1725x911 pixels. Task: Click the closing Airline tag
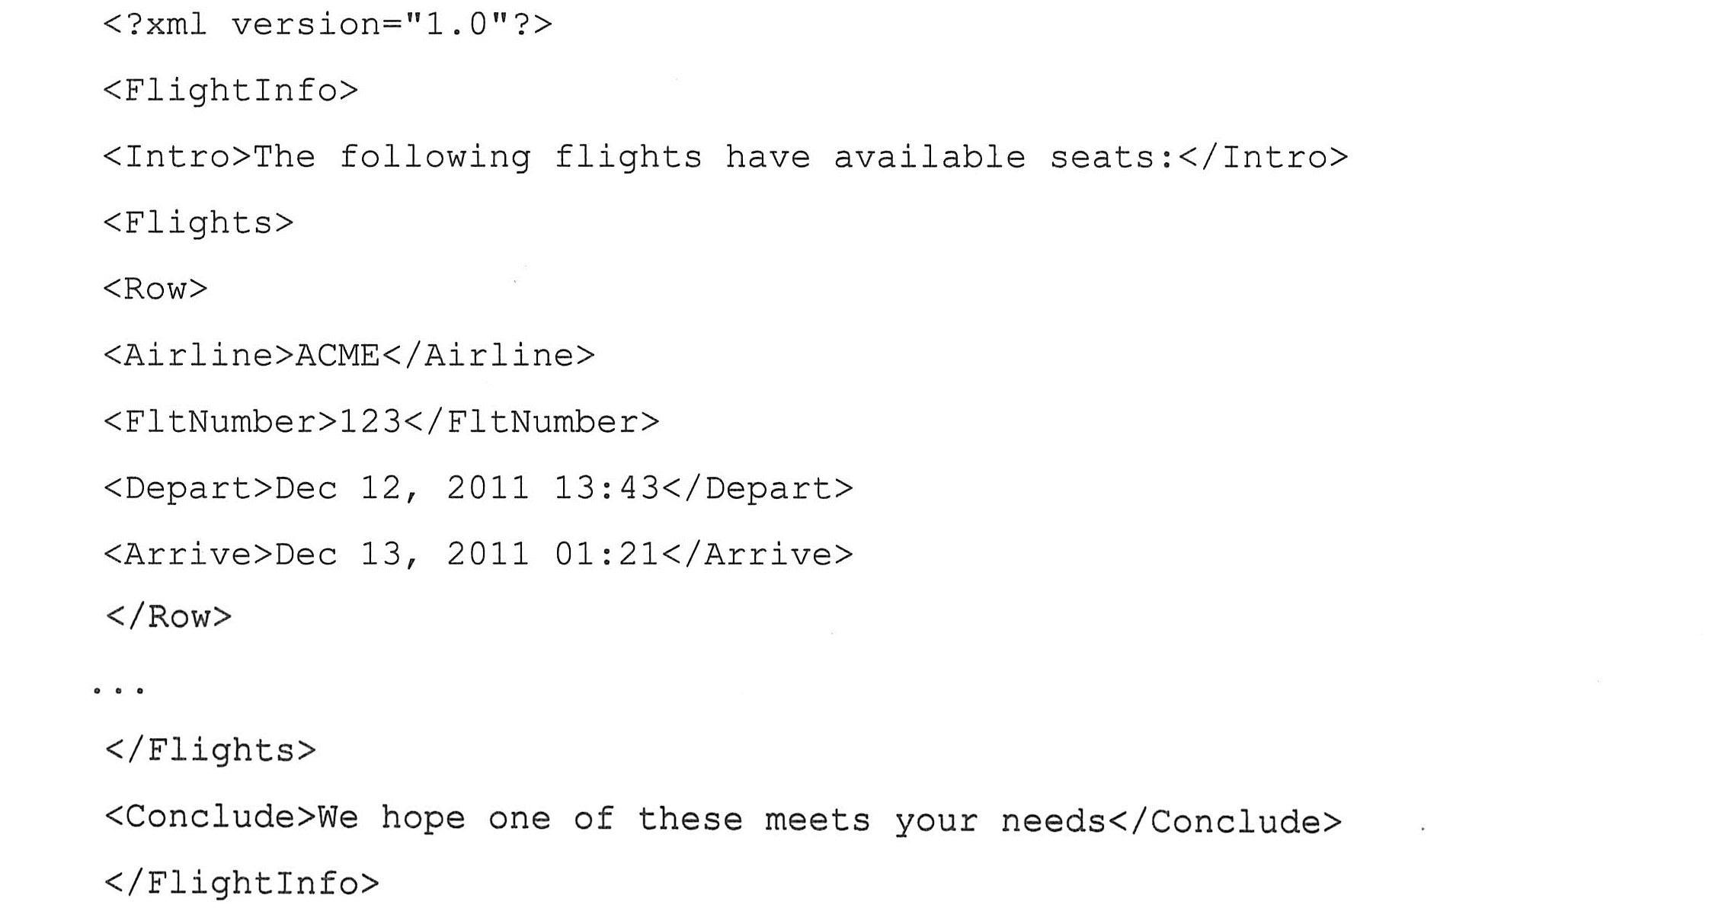pos(488,356)
